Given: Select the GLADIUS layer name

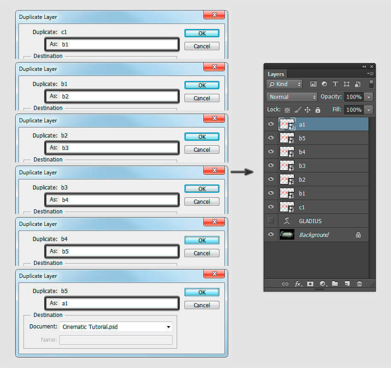Looking at the screenshot, I should (310, 221).
